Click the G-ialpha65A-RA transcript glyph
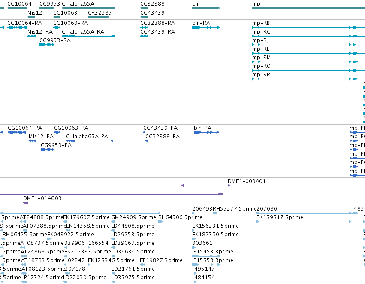This screenshot has height=284, width=365. click(x=89, y=36)
